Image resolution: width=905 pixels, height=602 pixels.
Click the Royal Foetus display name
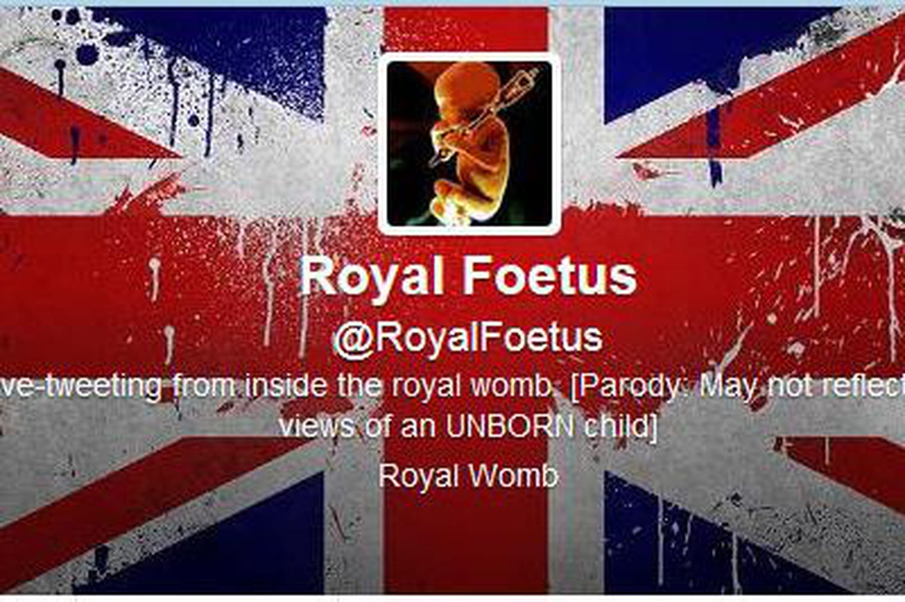click(468, 276)
